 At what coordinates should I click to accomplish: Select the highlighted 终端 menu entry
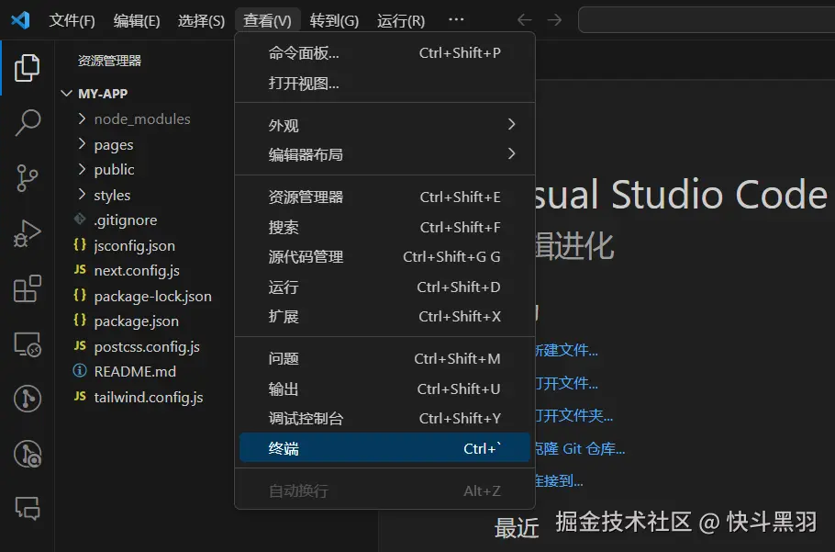(x=384, y=447)
